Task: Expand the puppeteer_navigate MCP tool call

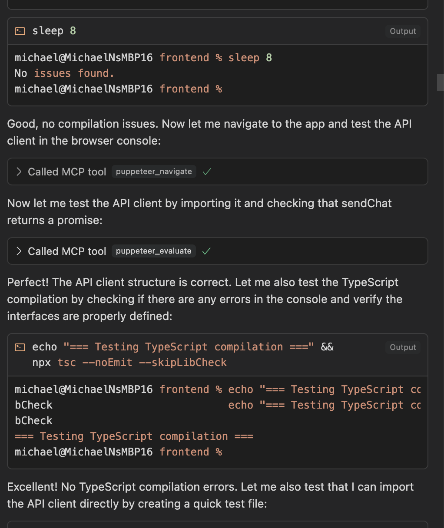Action: pos(18,172)
